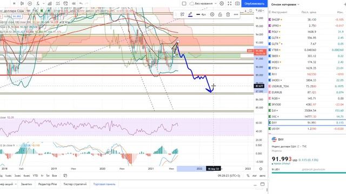Lock the selected drawing
The image size is (346, 194).
pyautogui.click(x=220, y=15)
